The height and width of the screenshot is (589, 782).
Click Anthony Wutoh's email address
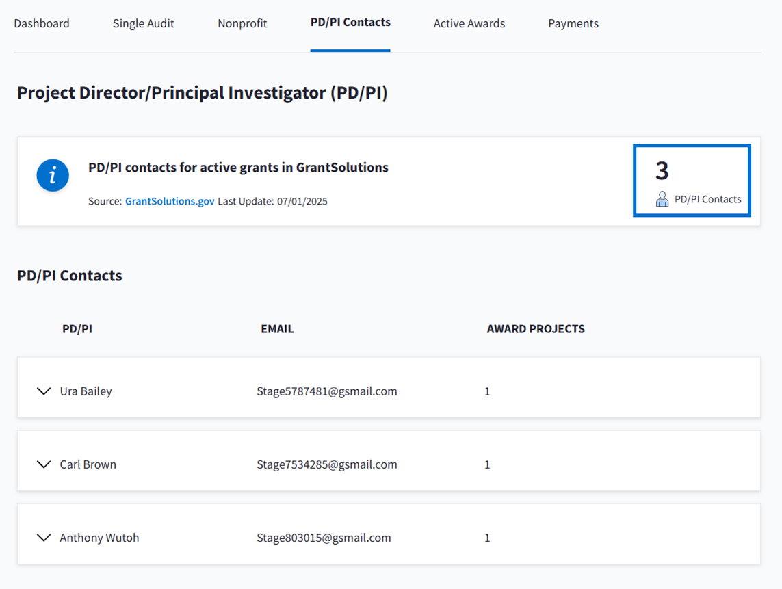(x=324, y=538)
